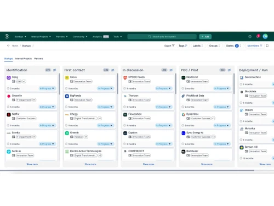Click the Add button
Screen dimensions: 274x206
(x=206, y=37)
